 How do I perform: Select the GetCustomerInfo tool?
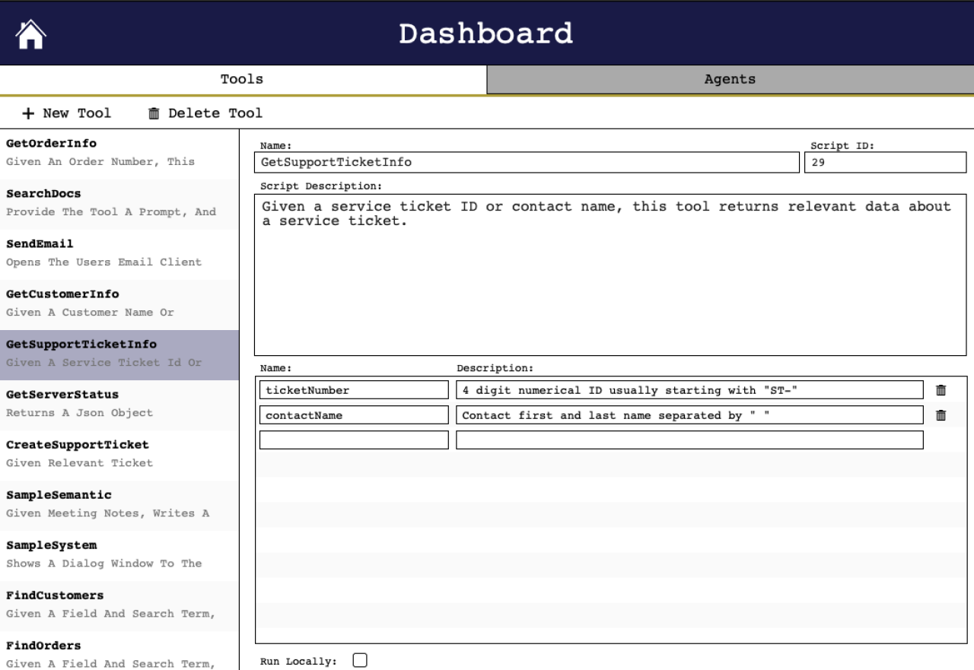[118, 303]
